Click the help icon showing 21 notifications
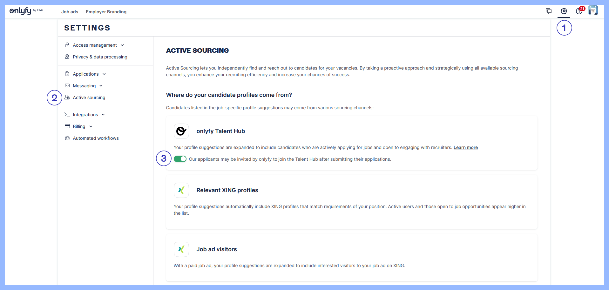 [x=579, y=11]
